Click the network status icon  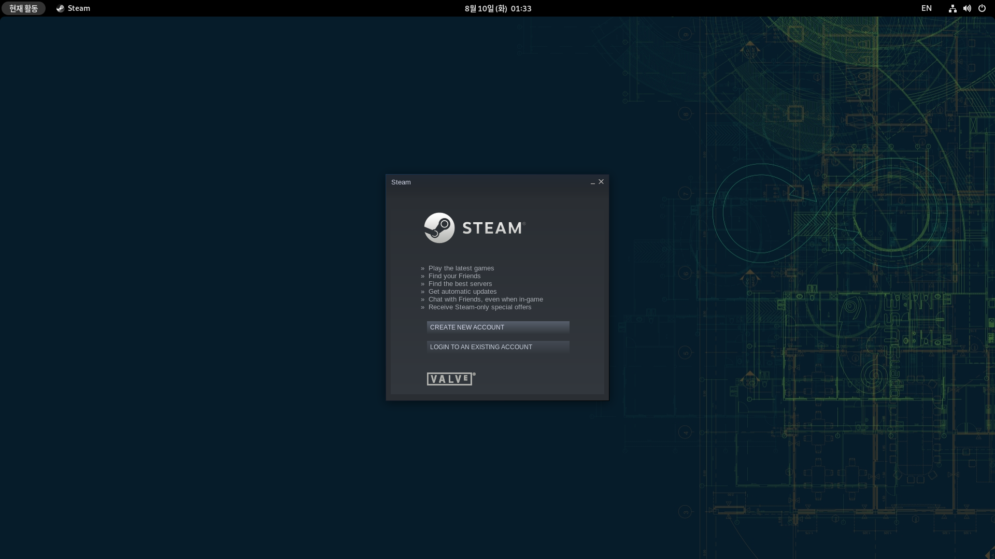953,8
